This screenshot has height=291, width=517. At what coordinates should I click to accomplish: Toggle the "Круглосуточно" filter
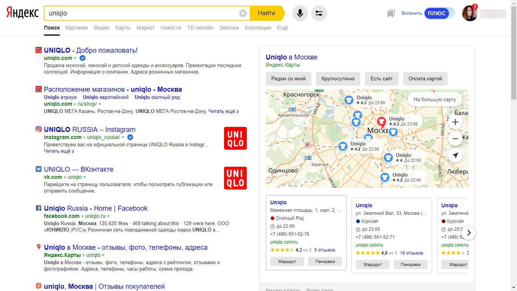(338, 79)
